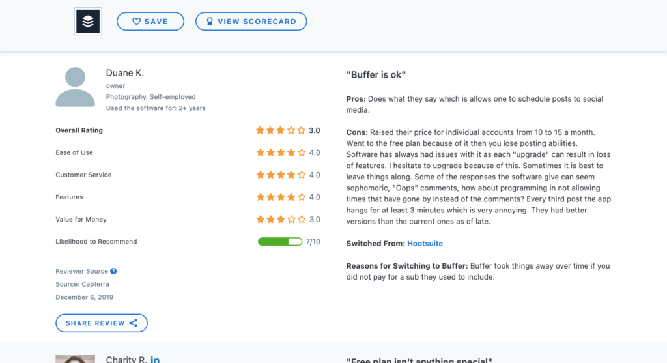The width and height of the screenshot is (667, 363).
Task: Click the Overall Rating stars
Action: click(x=281, y=130)
